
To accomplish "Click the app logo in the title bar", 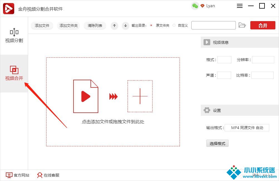I will (x=9, y=8).
